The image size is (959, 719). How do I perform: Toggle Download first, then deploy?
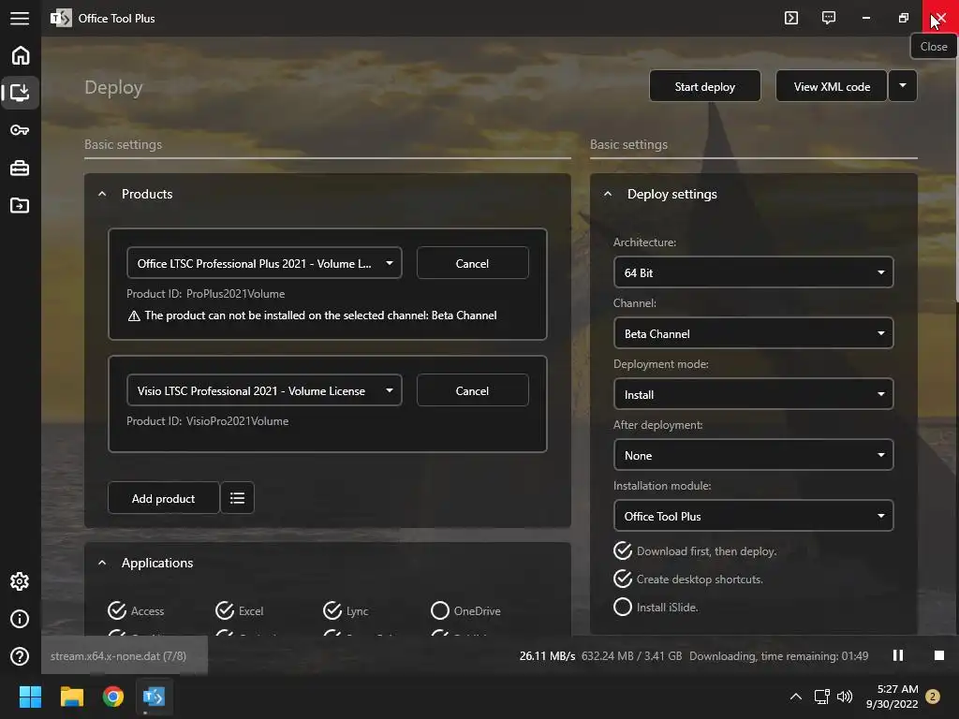(695, 550)
